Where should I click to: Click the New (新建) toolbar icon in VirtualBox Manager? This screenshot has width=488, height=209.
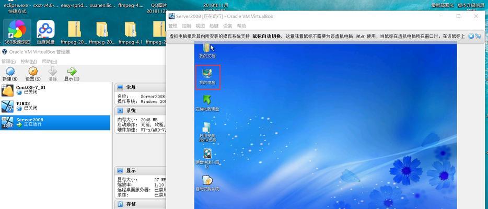[10, 74]
